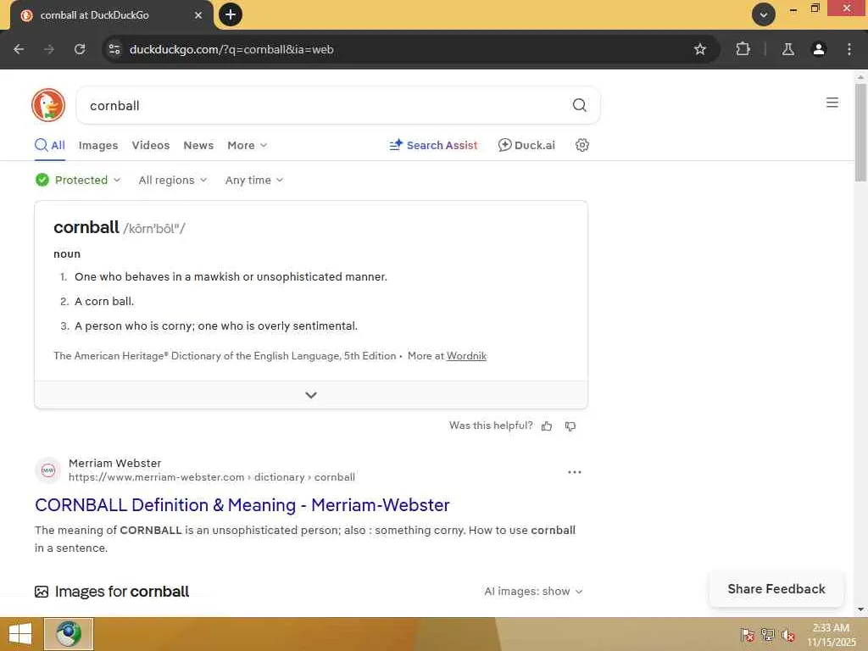Viewport: 868px width, 651px height.
Task: Click the cornball headword in the definition
Action: [x=86, y=227]
